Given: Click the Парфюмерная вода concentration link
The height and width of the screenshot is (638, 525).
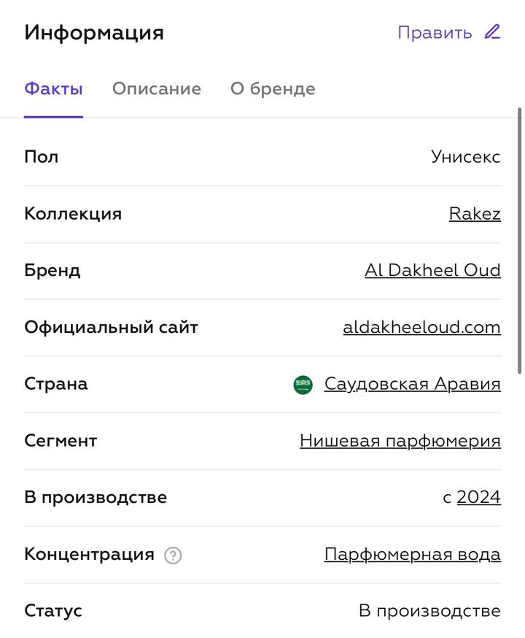Looking at the screenshot, I should [x=412, y=554].
